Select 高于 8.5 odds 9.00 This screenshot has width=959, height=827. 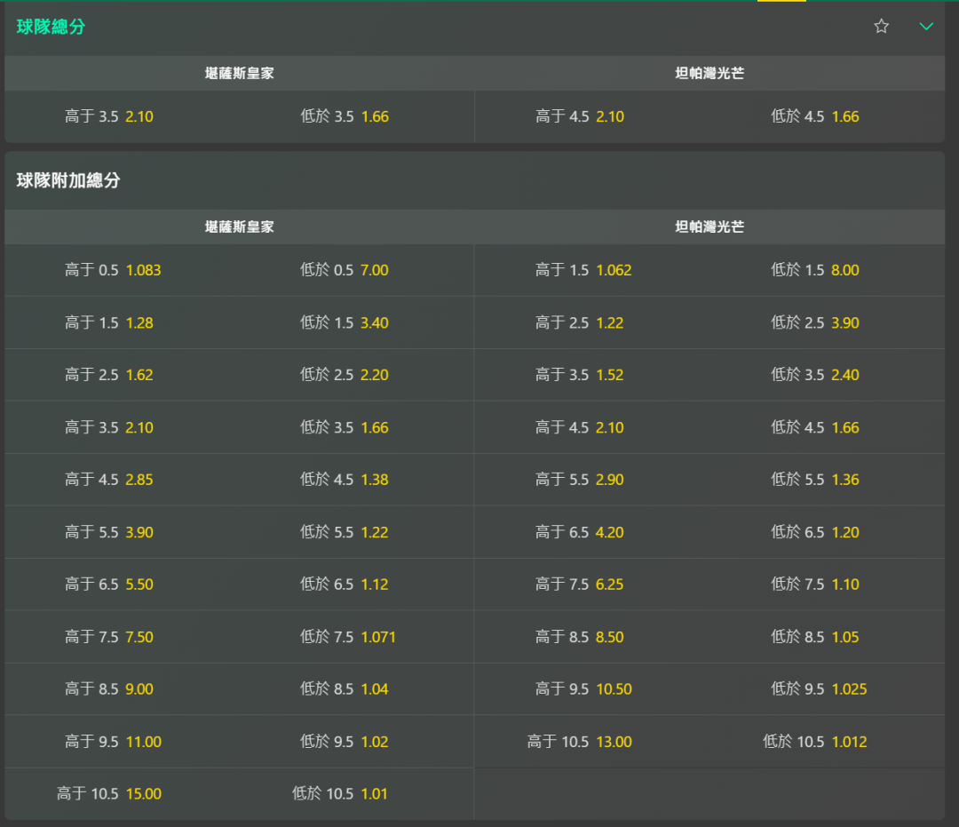point(109,688)
